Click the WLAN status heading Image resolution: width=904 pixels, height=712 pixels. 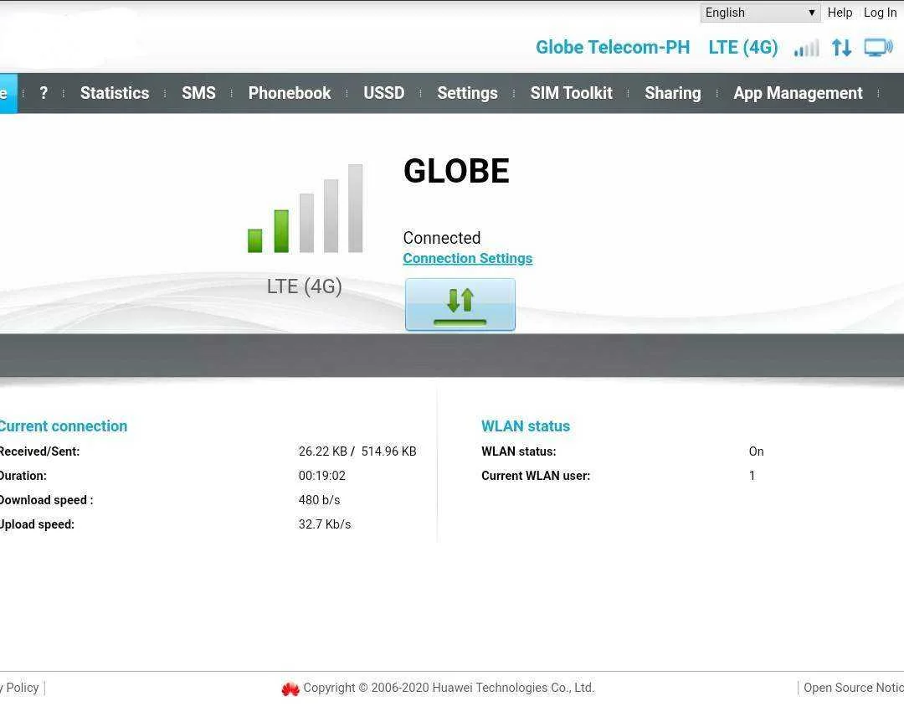[x=525, y=426]
